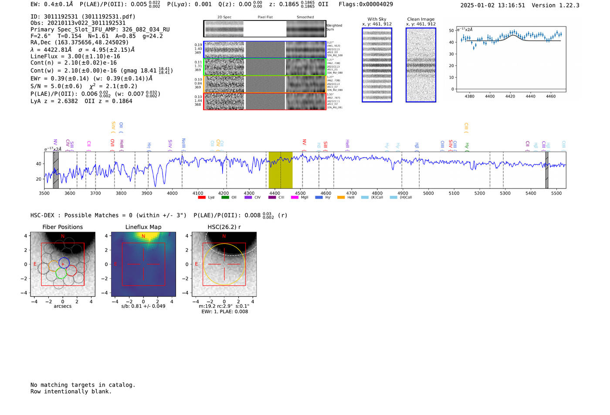Select the orange-bordered fiber 2D spectrum row
This screenshot has width=610, height=415.
point(264,84)
